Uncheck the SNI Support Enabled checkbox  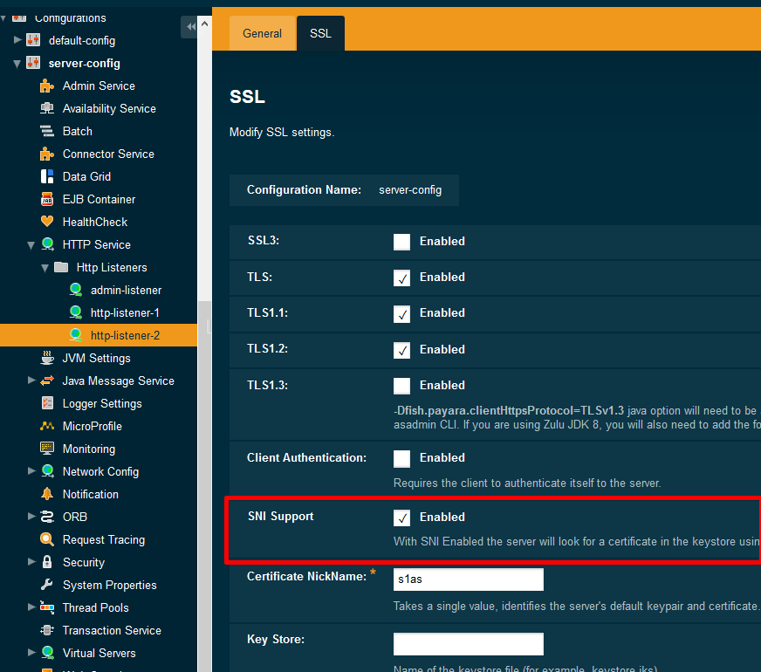point(401,518)
